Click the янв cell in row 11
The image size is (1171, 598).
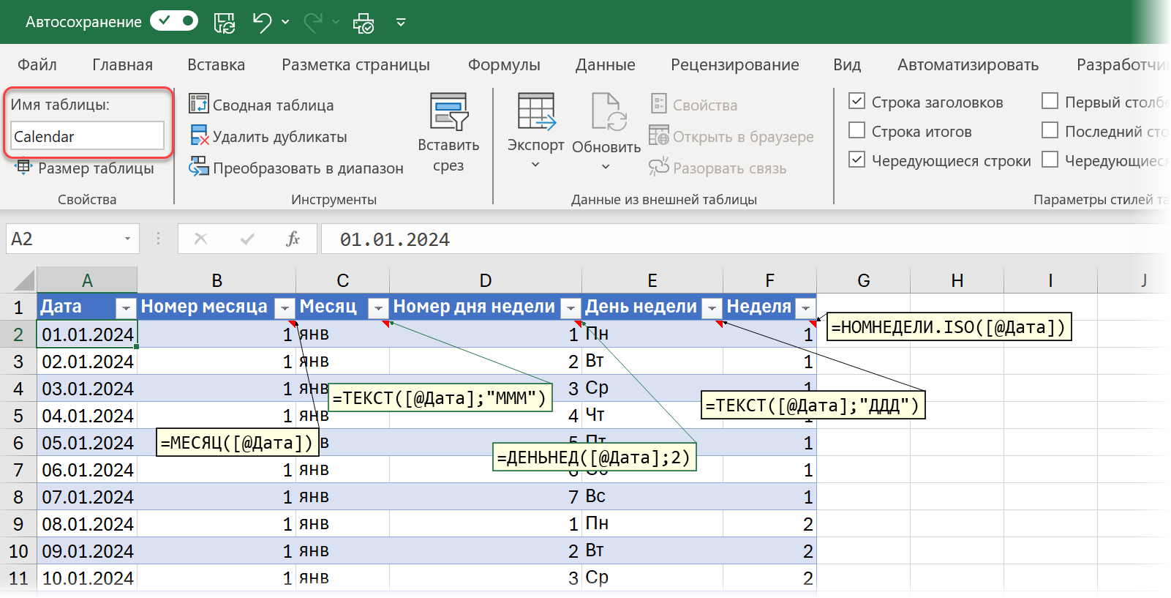(x=343, y=578)
